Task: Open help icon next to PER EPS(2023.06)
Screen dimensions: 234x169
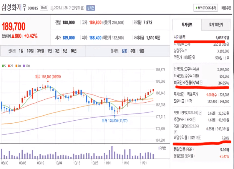Action: click(200, 113)
